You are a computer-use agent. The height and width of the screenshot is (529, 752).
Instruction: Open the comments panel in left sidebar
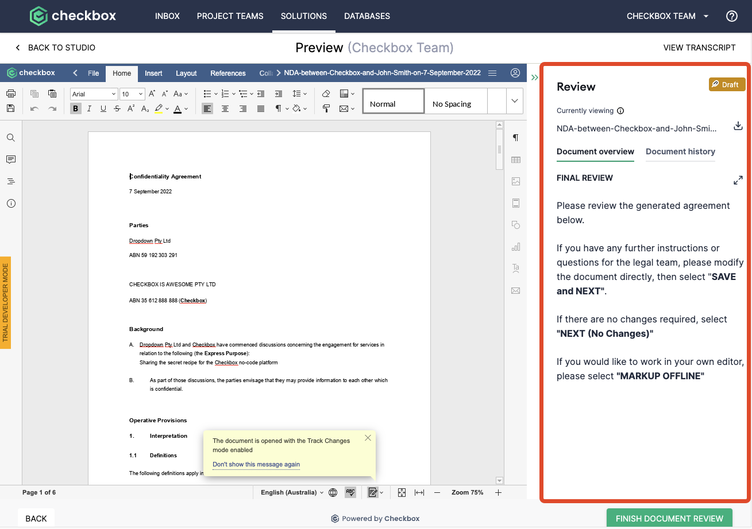point(11,160)
